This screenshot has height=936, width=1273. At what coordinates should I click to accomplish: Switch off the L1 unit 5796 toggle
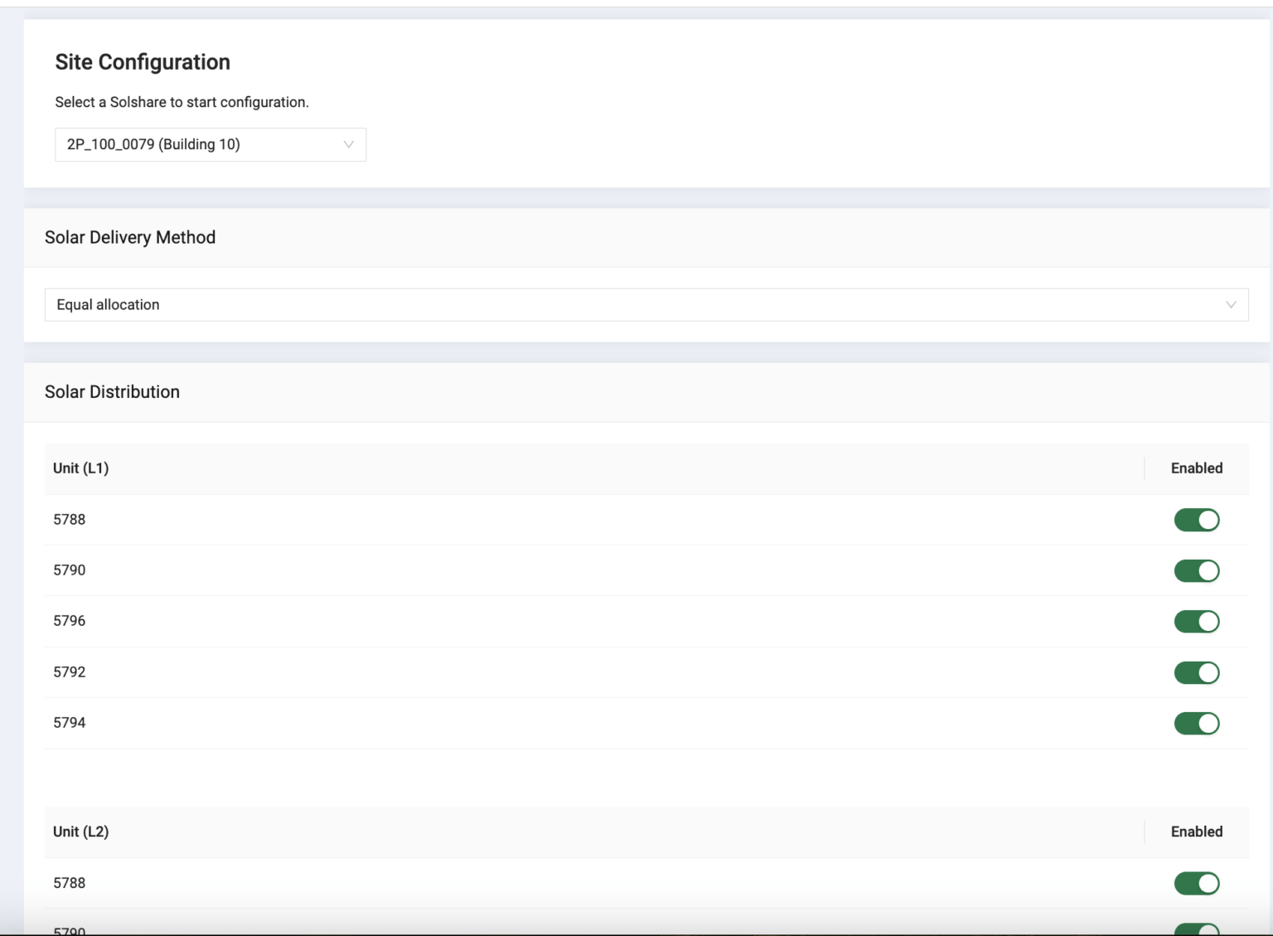tap(1196, 622)
